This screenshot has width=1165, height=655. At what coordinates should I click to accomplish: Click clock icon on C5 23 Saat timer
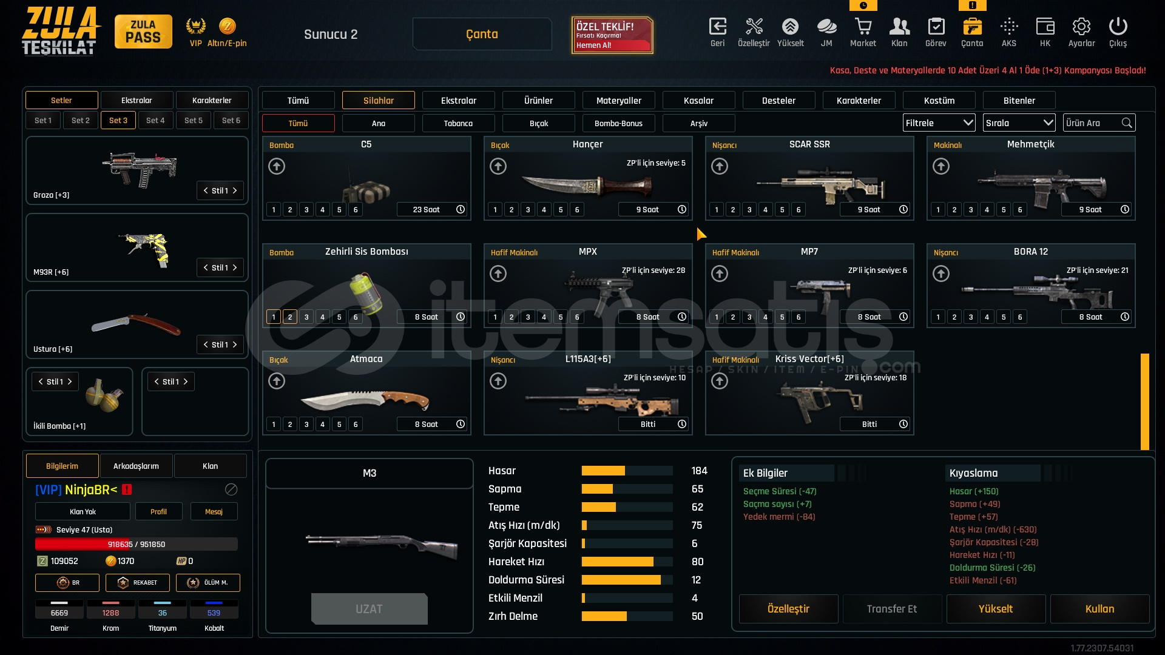click(x=461, y=209)
